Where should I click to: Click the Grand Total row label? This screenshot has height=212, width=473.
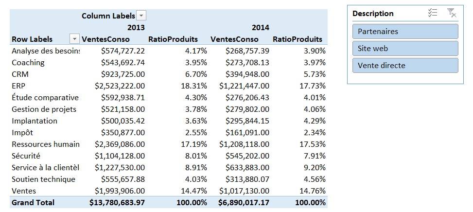(33, 202)
